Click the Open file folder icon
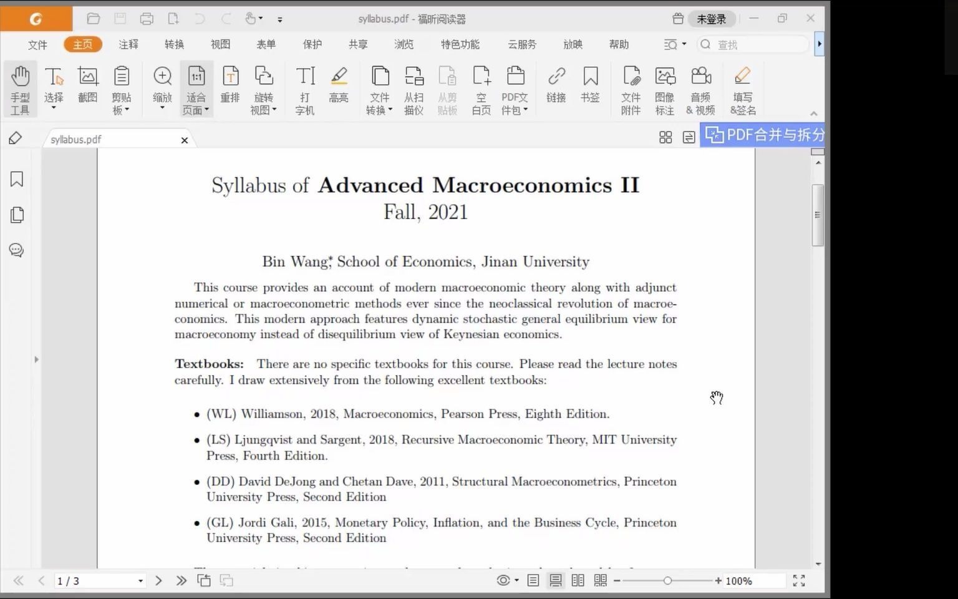Image resolution: width=958 pixels, height=599 pixels. [x=94, y=19]
